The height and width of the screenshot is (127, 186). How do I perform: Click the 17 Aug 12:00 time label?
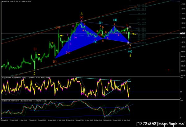click(x=117, y=120)
